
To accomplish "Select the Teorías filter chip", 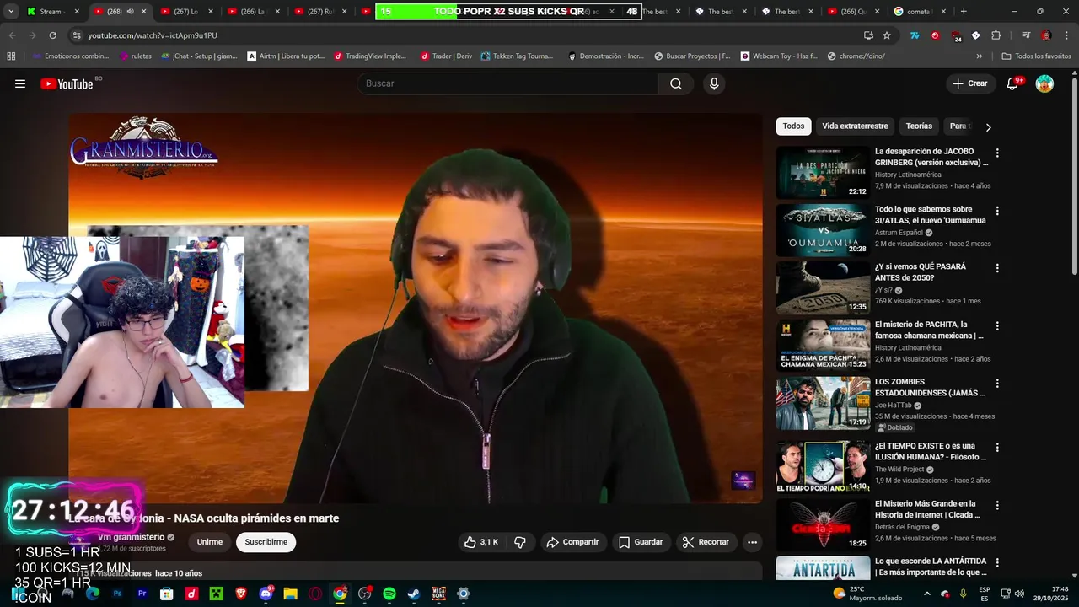I will 919,126.
